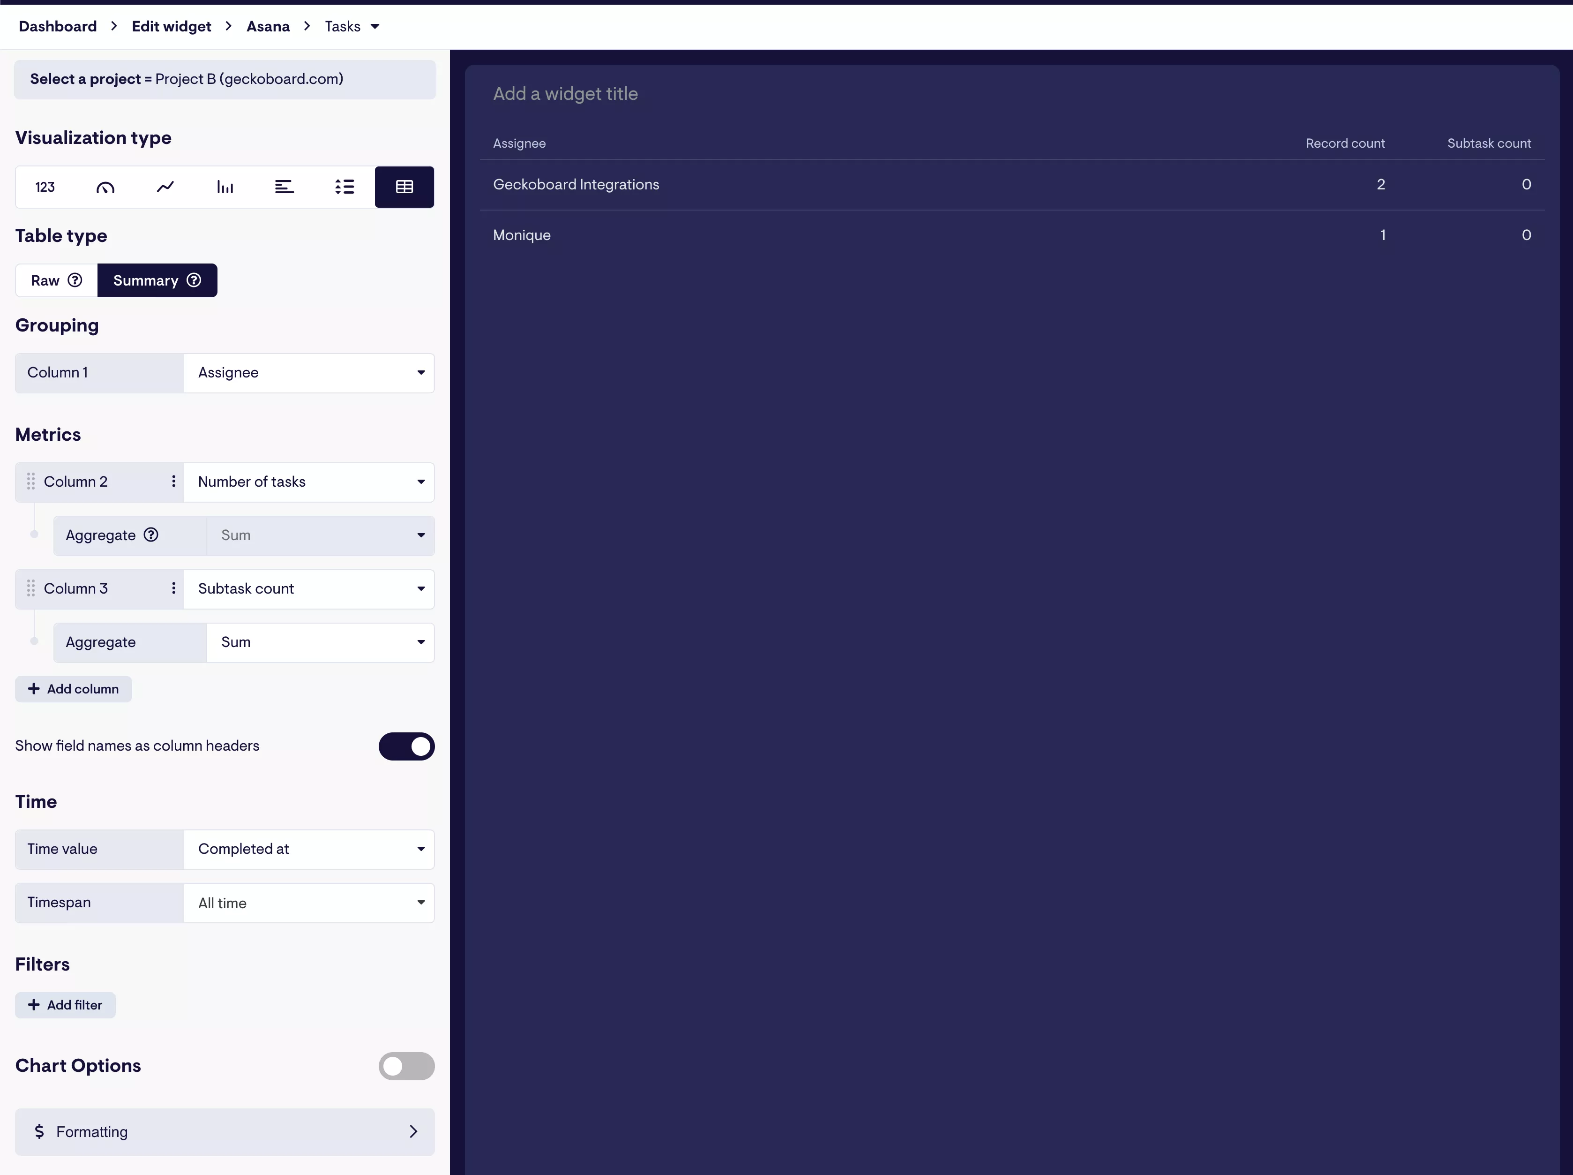
Task: Select the Leaderboard visualization icon
Action: (x=345, y=187)
